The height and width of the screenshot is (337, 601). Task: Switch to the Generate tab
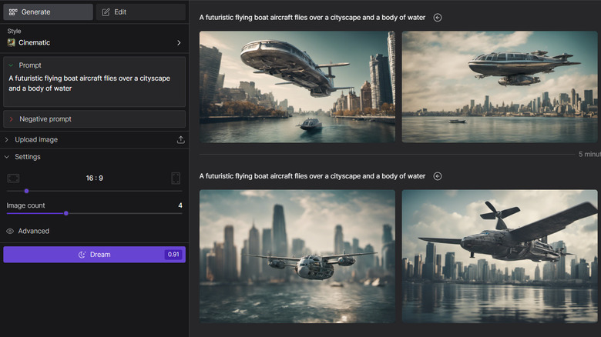[x=48, y=12]
